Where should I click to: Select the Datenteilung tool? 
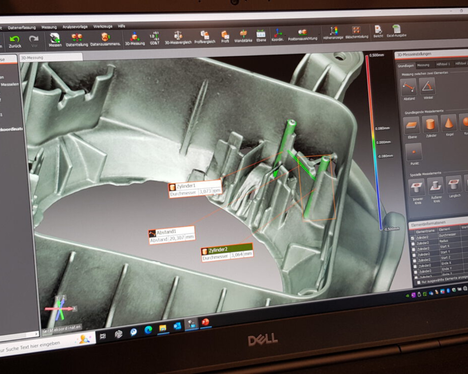pyautogui.click(x=77, y=40)
